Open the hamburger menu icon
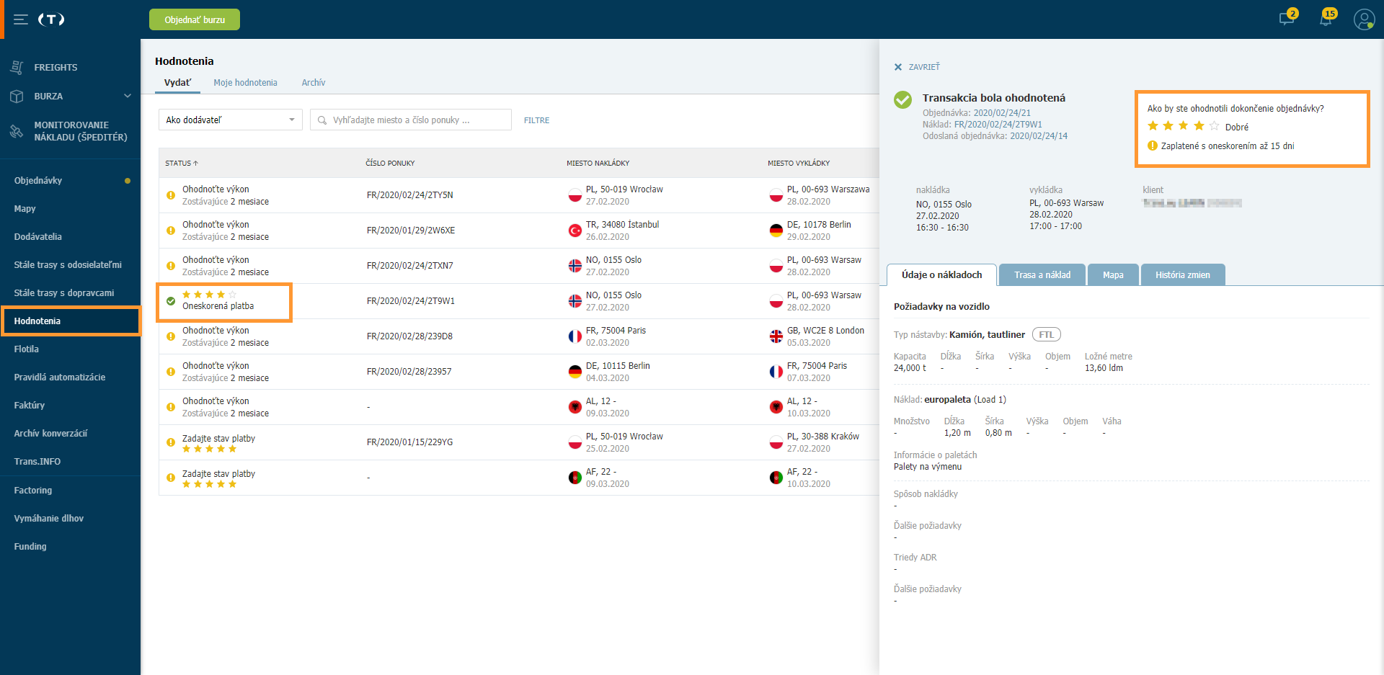 [x=21, y=19]
